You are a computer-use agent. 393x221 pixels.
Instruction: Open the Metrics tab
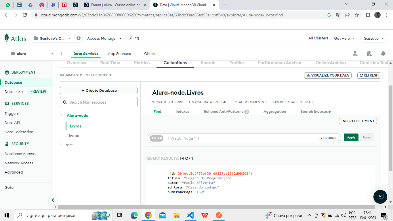(142, 63)
